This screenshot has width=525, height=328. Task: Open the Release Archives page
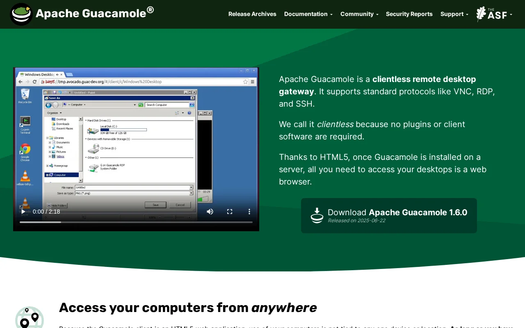pos(252,14)
